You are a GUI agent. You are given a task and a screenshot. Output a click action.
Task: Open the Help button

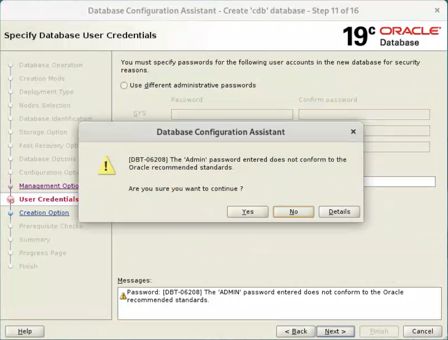click(x=24, y=331)
